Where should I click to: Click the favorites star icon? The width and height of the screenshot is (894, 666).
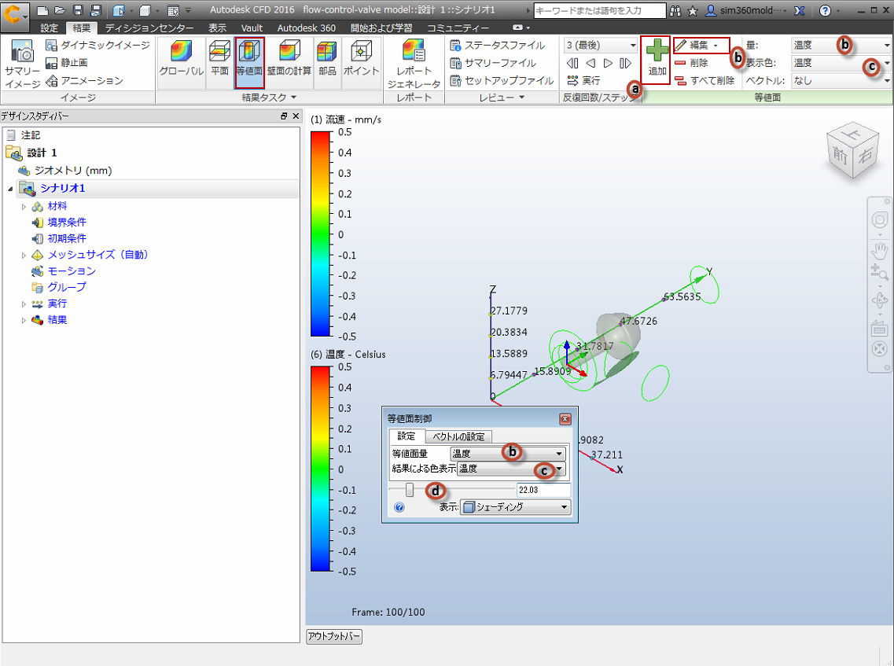pos(693,11)
